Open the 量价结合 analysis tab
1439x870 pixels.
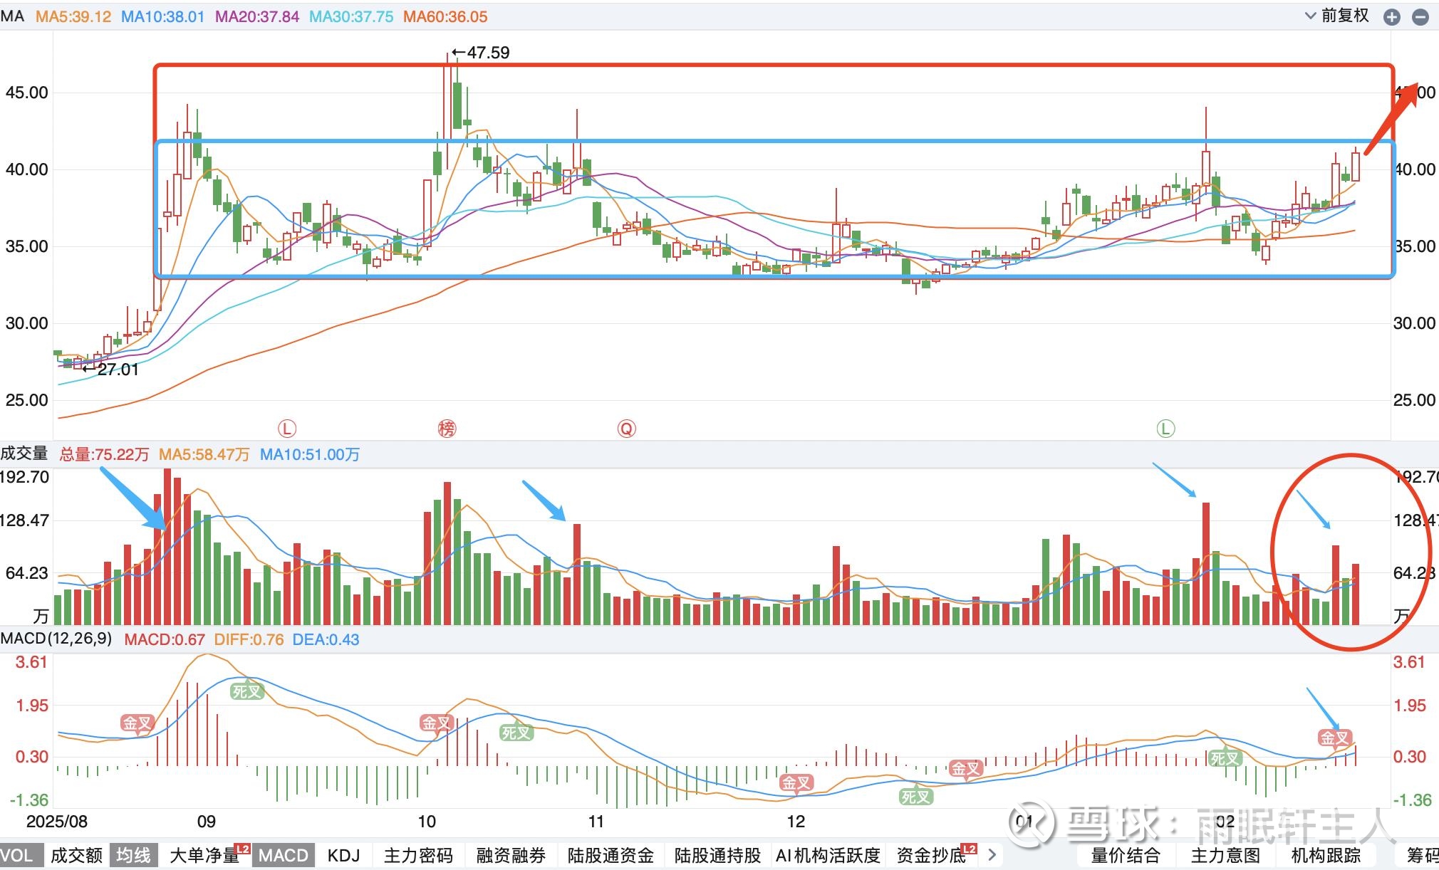tap(1126, 855)
